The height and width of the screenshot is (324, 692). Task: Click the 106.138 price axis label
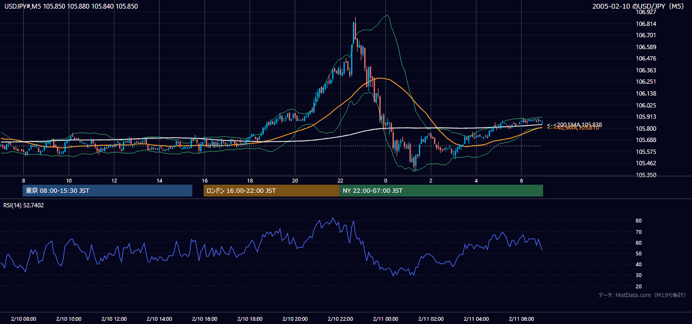point(646,93)
